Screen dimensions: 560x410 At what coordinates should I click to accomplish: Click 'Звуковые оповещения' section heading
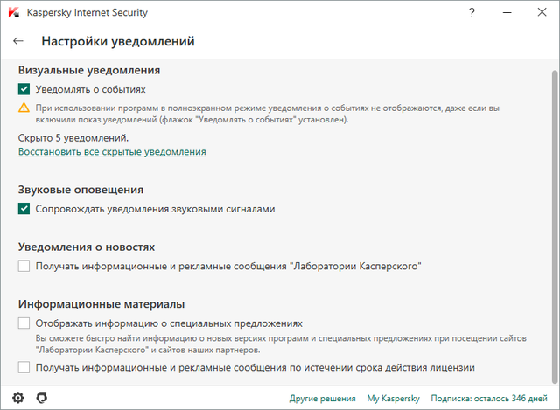tap(80, 190)
